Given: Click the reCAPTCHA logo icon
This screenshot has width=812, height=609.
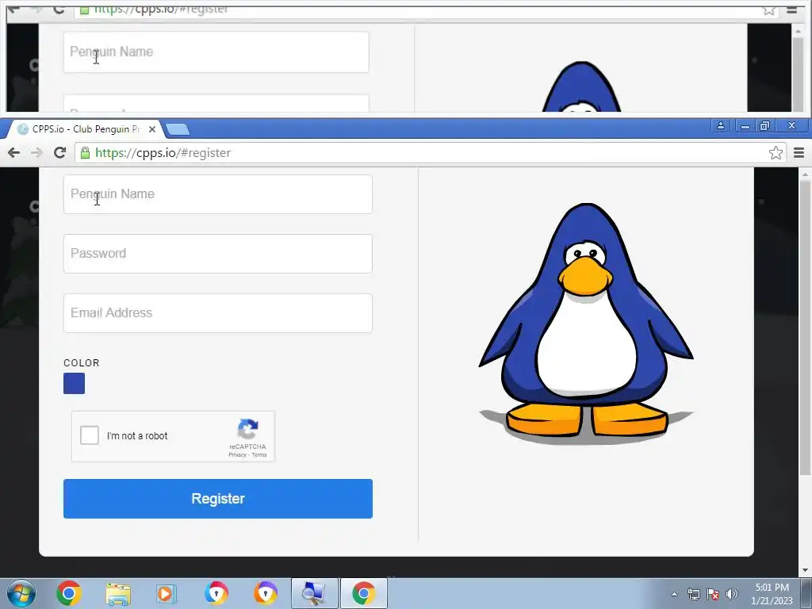Looking at the screenshot, I should pos(248,429).
